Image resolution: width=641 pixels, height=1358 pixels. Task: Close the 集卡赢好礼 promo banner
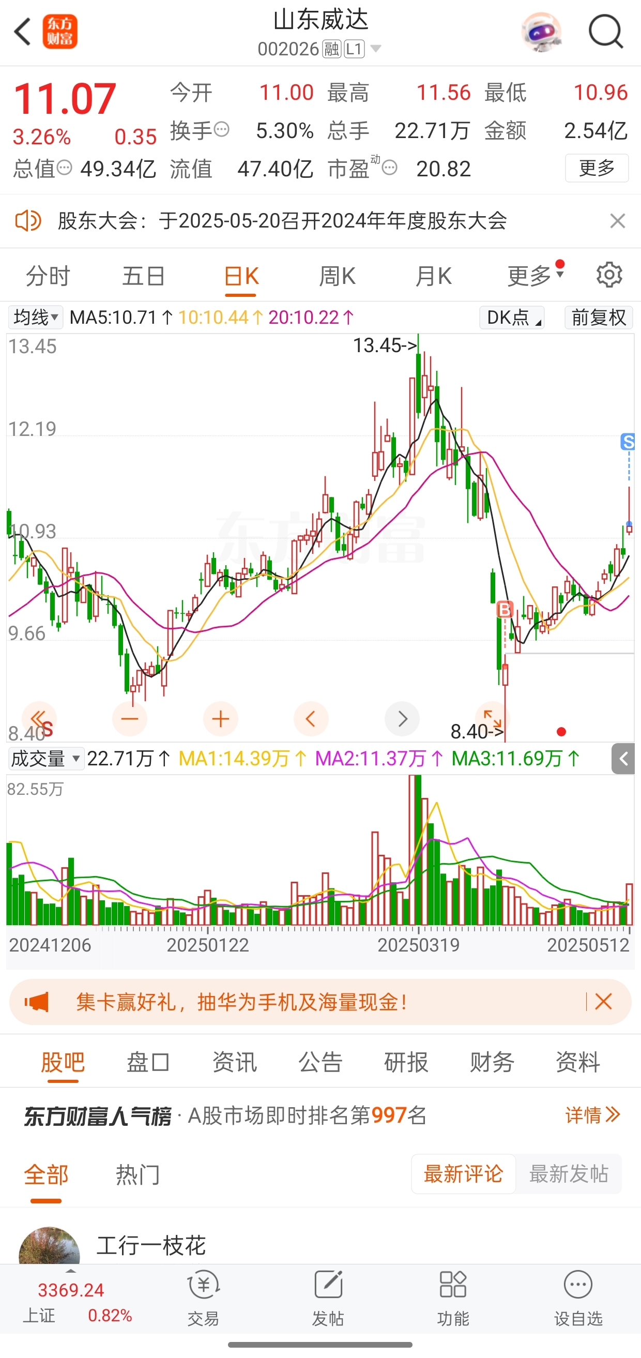(x=604, y=1002)
